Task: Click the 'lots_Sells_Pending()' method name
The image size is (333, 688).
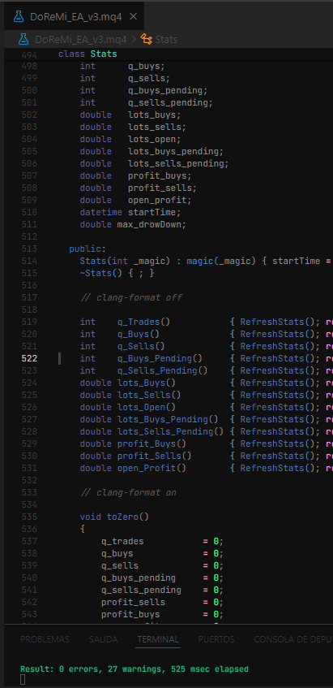Action: click(x=170, y=432)
